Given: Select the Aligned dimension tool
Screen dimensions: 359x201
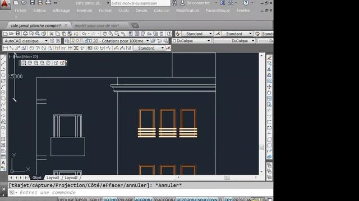Looking at the screenshot, I should (x=11, y=48).
